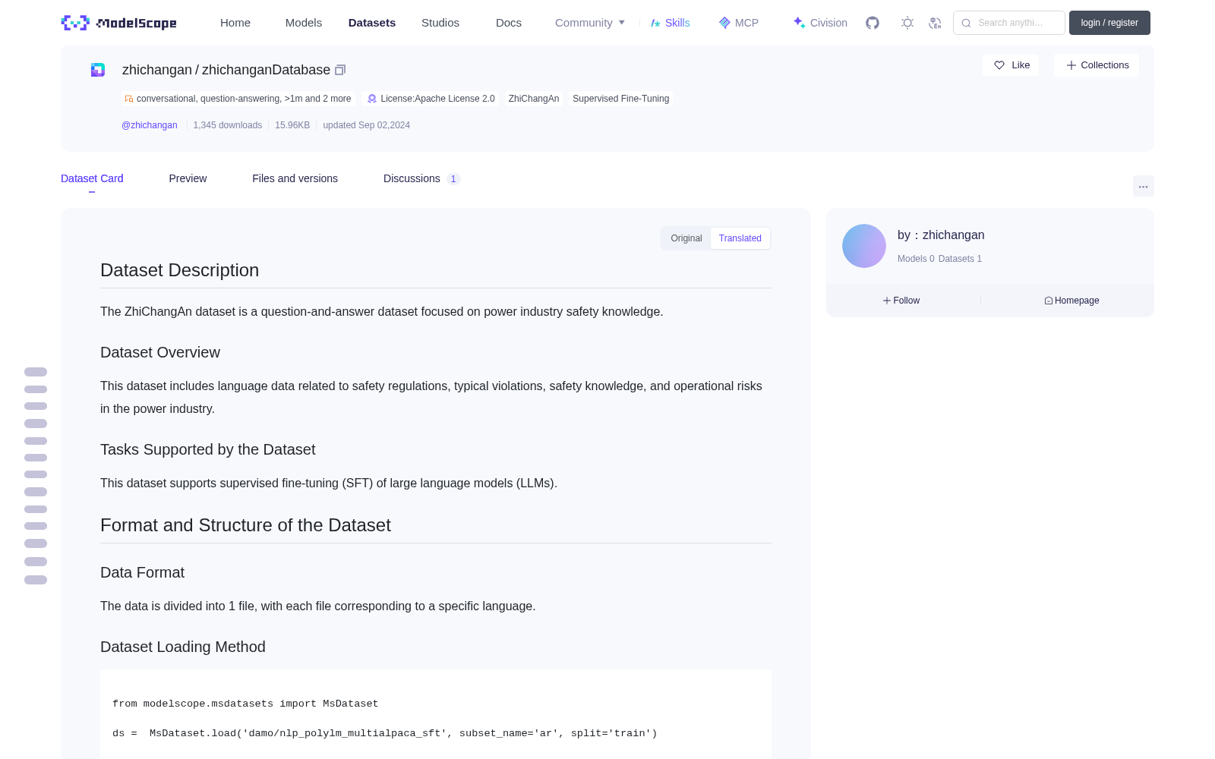Screen dimensions: 1215x759
Task: Switch to the Translated text view
Action: click(x=740, y=238)
